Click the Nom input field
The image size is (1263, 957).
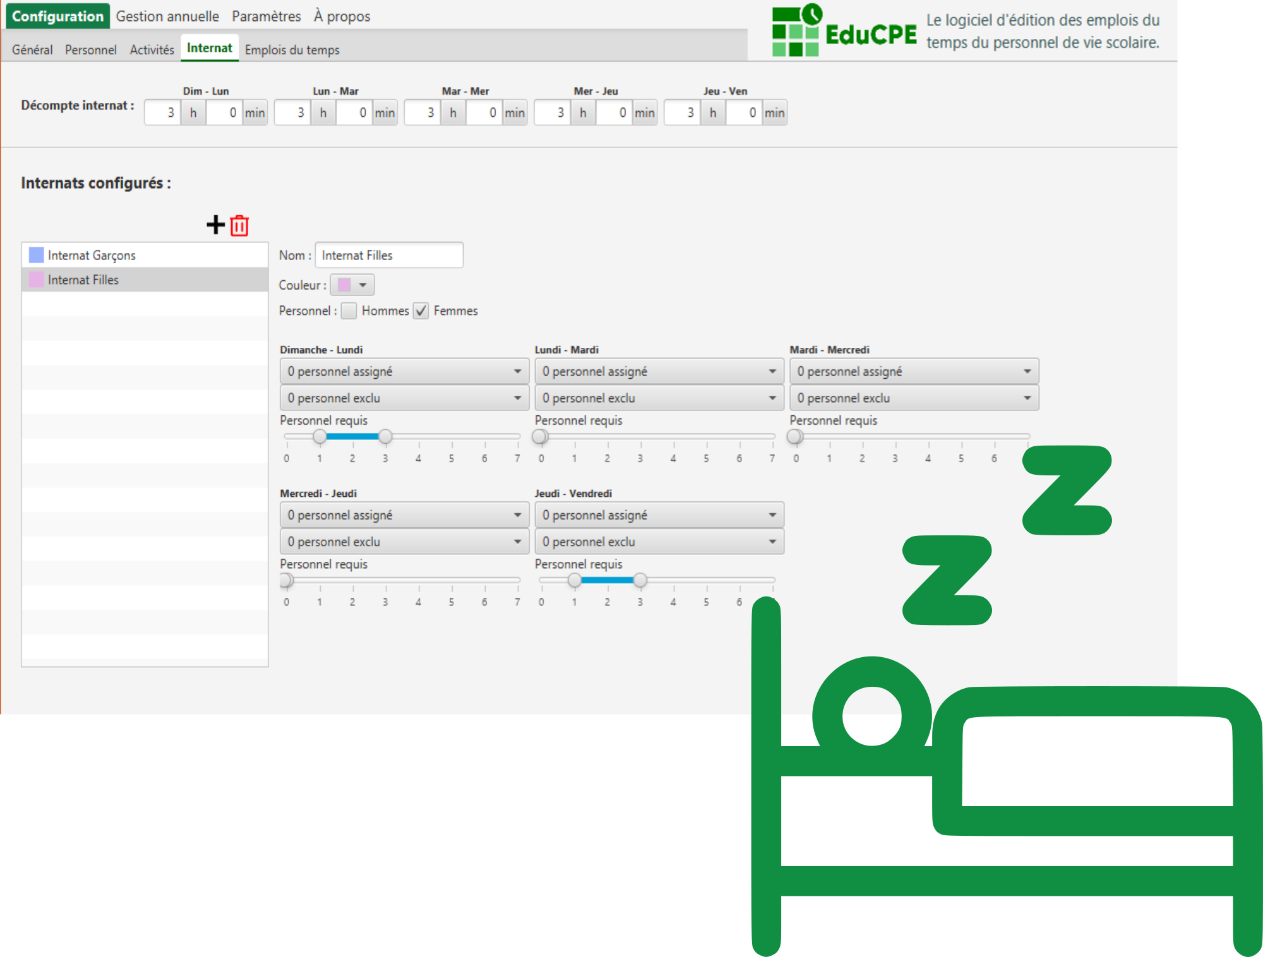tap(389, 255)
